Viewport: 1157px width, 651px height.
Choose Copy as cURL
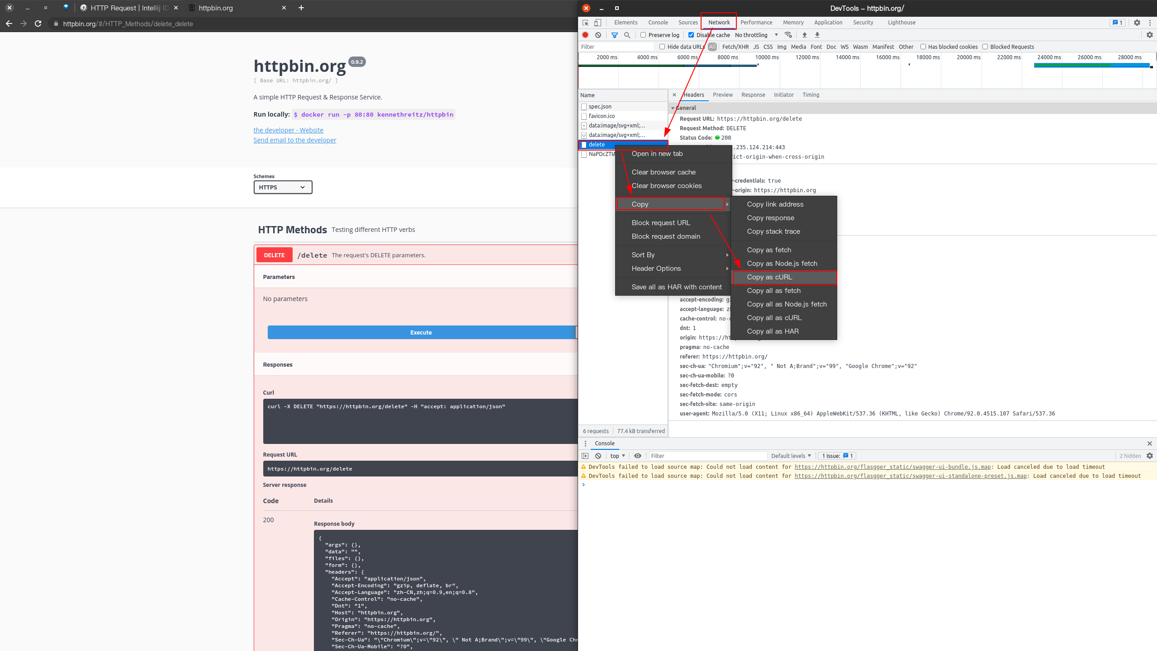tap(785, 277)
